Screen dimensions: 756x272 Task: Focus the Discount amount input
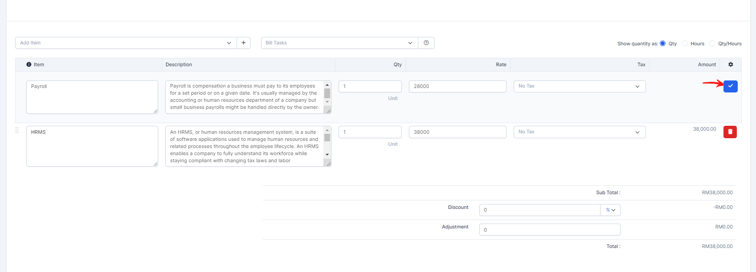539,210
